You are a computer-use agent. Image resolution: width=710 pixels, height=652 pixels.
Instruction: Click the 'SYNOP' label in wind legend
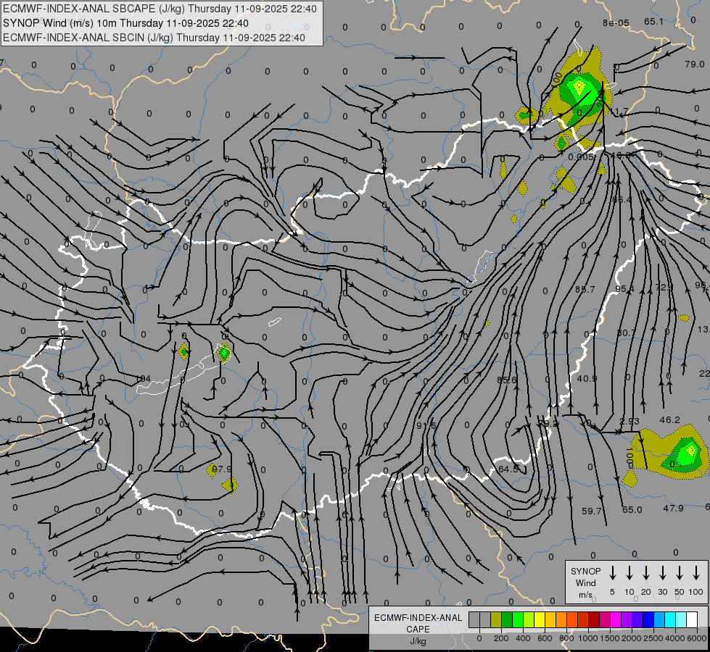click(x=585, y=572)
